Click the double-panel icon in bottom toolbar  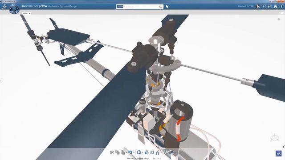pyautogui.click(x=152, y=152)
